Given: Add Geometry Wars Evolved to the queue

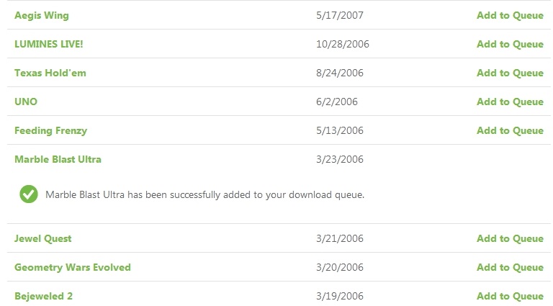Looking at the screenshot, I should point(510,268).
